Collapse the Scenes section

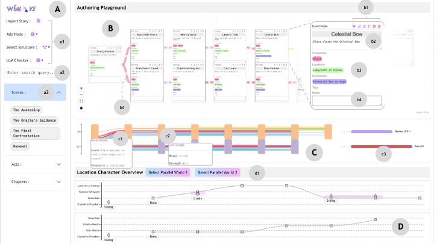click(58, 92)
